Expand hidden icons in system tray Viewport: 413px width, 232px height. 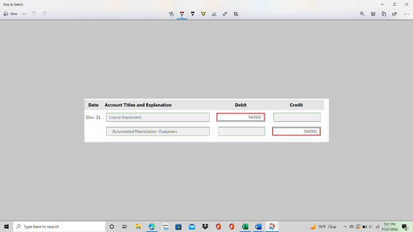[345, 226]
